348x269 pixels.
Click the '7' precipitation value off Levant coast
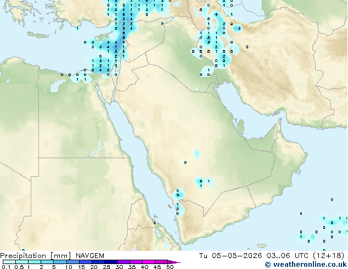click(116, 47)
